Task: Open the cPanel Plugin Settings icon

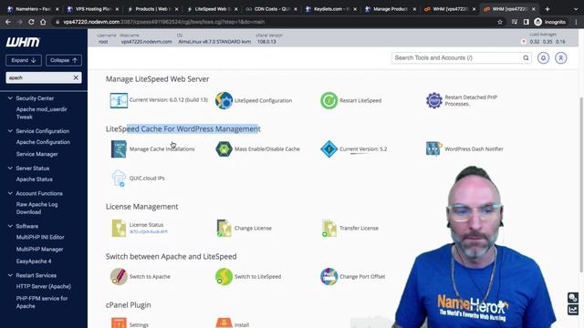Action: click(119, 323)
